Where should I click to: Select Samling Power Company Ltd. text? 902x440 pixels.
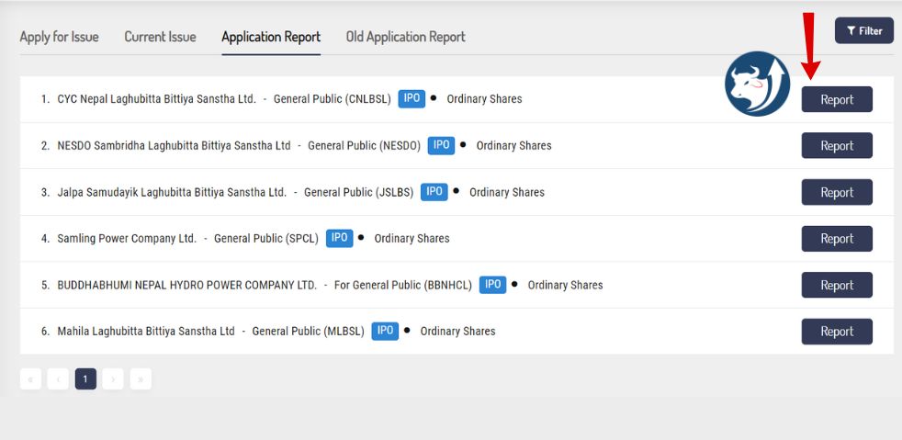click(127, 238)
